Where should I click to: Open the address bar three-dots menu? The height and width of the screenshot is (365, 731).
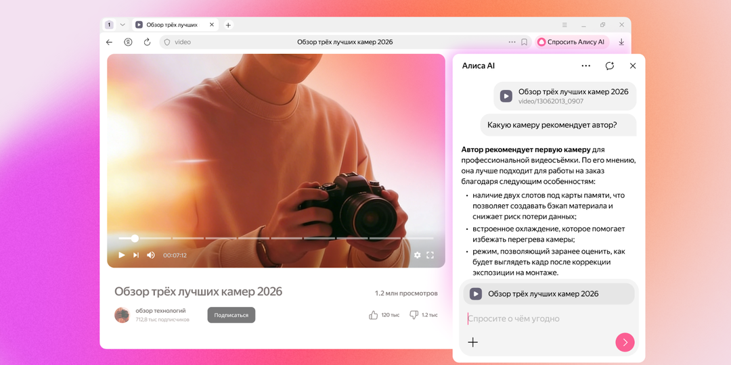512,43
